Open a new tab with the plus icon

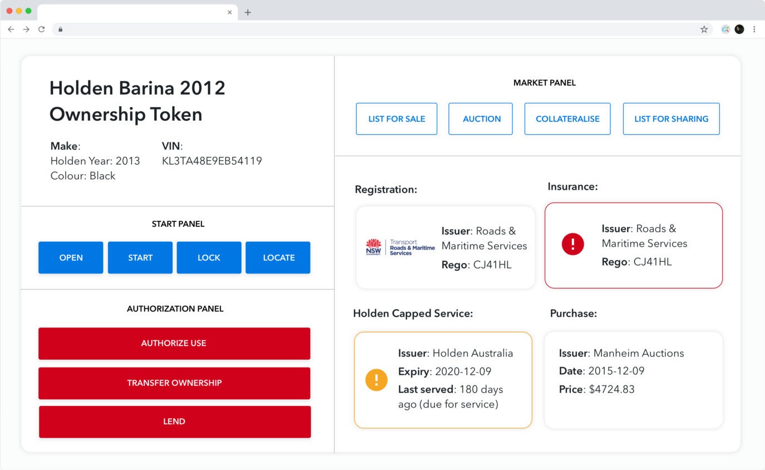click(x=248, y=12)
